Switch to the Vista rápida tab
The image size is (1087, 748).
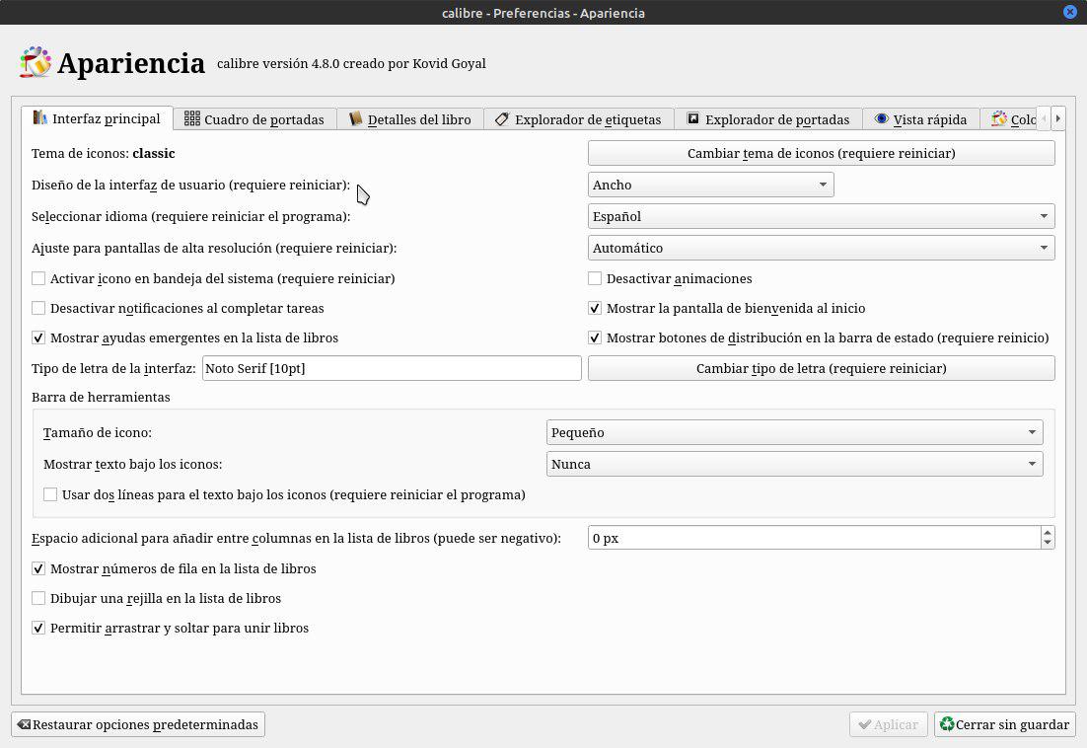click(x=920, y=119)
